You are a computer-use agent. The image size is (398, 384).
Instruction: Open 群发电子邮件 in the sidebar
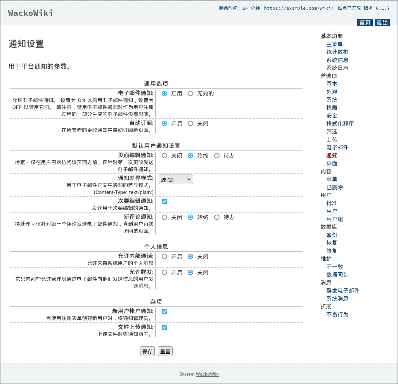tap(343, 291)
